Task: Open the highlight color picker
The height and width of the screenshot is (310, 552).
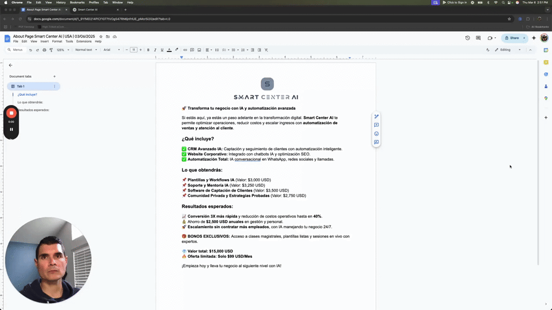Action: point(177,50)
